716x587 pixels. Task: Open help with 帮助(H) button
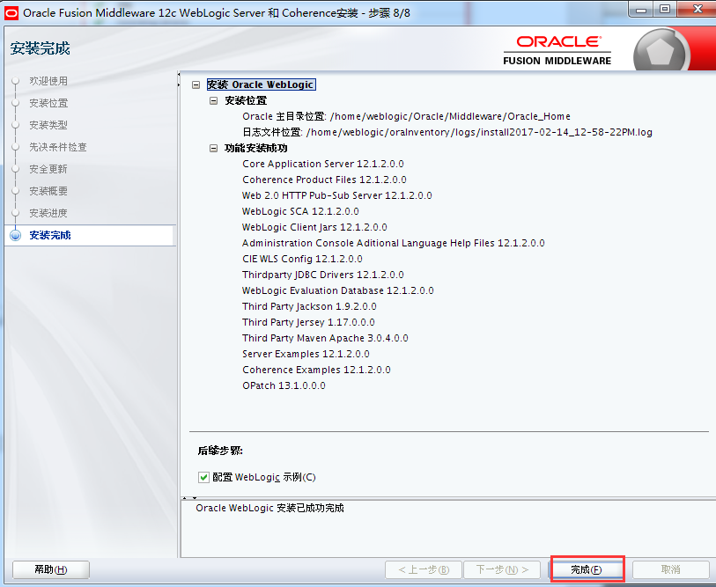[51, 569]
